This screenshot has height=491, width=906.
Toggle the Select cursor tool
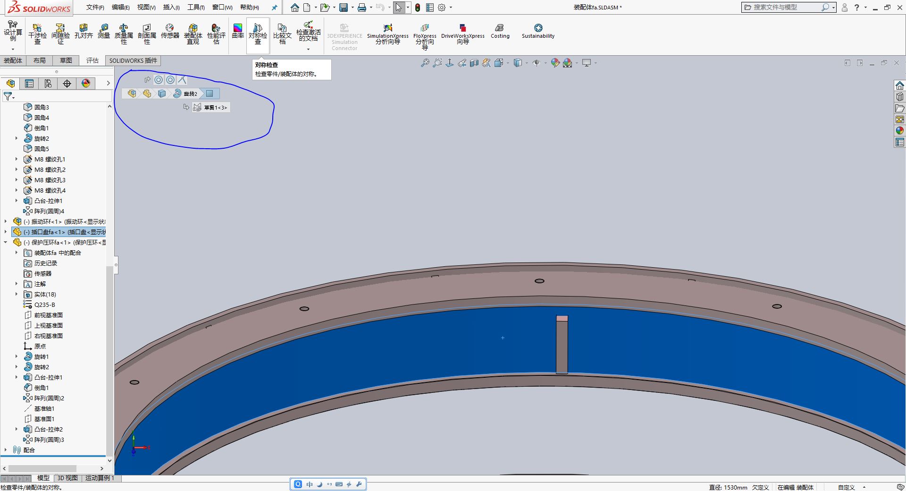tap(399, 8)
